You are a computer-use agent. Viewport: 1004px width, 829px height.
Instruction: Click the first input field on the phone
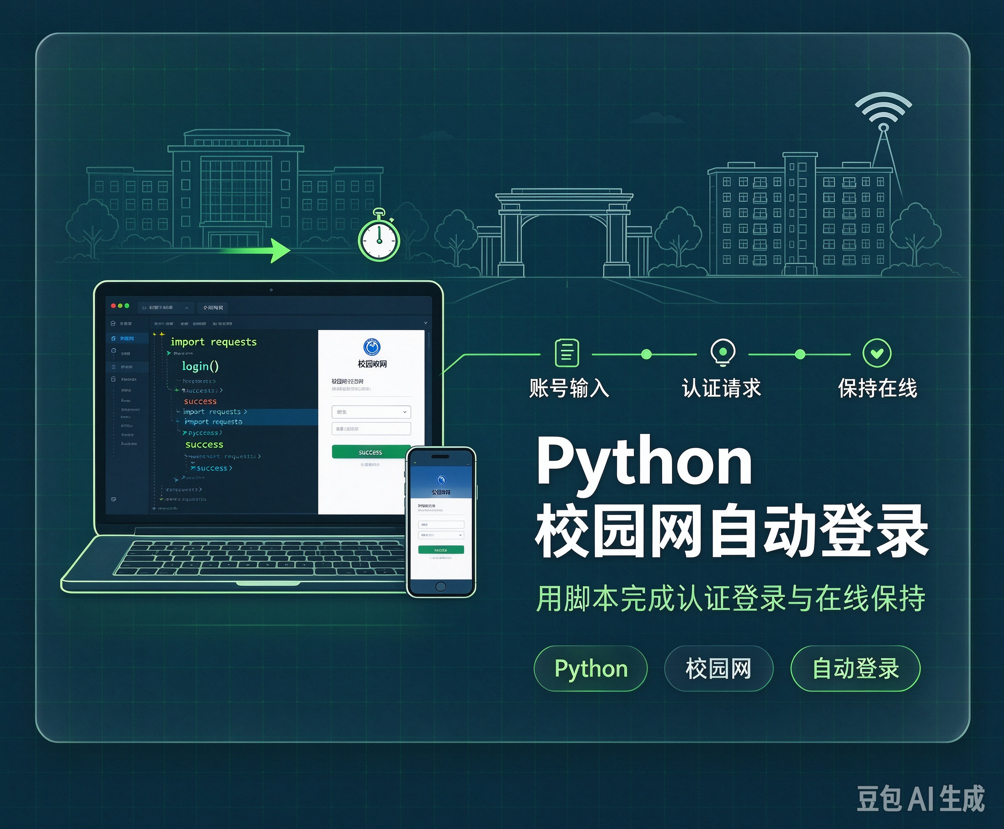click(x=441, y=524)
